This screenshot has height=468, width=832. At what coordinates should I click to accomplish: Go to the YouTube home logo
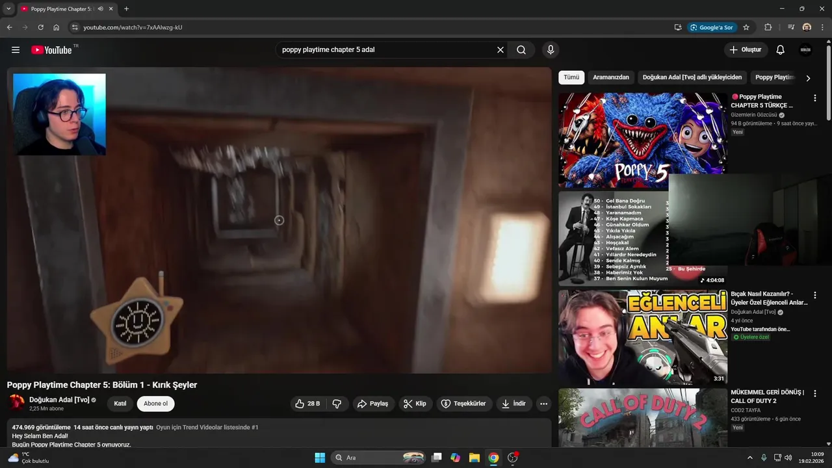pos(52,50)
